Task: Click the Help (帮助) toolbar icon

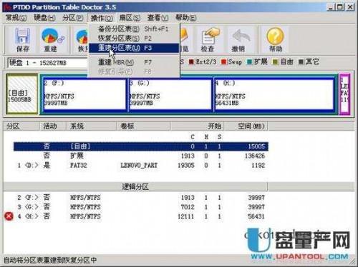Action: [x=275, y=40]
